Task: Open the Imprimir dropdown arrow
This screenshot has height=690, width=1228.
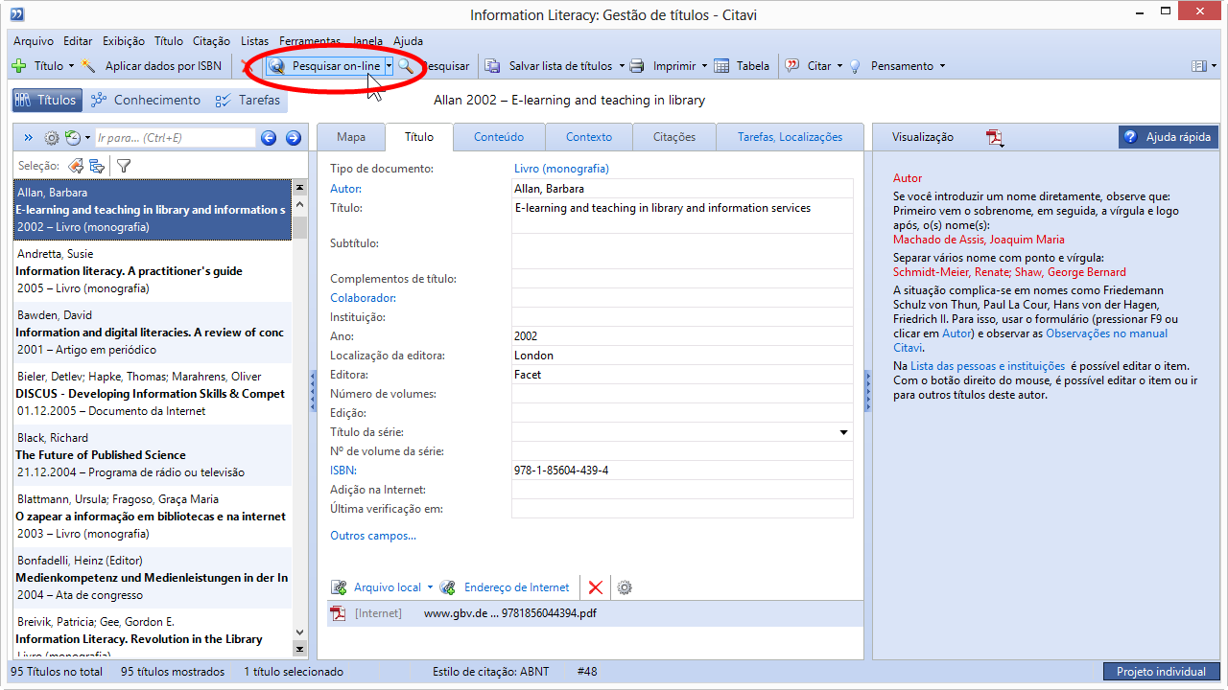Action: pos(704,66)
